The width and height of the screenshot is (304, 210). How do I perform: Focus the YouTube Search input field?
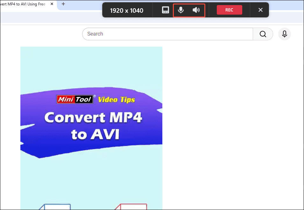click(x=167, y=34)
